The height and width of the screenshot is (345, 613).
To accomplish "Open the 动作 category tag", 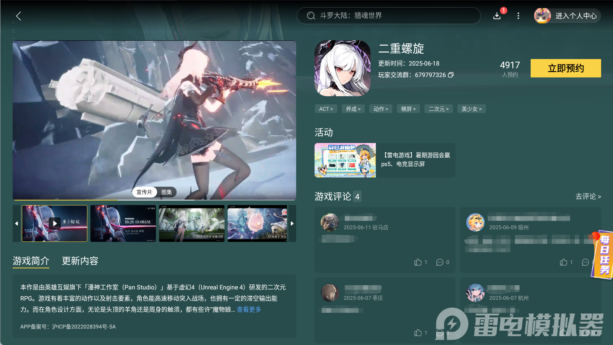I will click(x=381, y=109).
